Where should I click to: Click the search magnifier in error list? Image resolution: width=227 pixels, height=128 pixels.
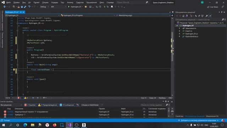(x=167, y=105)
